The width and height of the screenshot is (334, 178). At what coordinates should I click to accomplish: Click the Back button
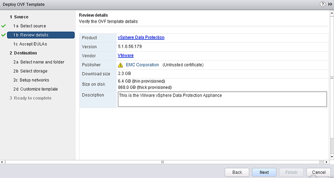pos(237,172)
